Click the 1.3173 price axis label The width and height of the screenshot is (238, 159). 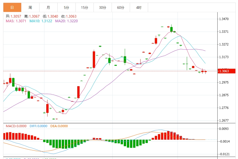coord(224,57)
